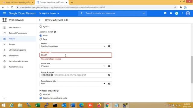Expand the Second source filter dropdown
The width and height of the screenshot is (193, 108).
click(104, 84)
